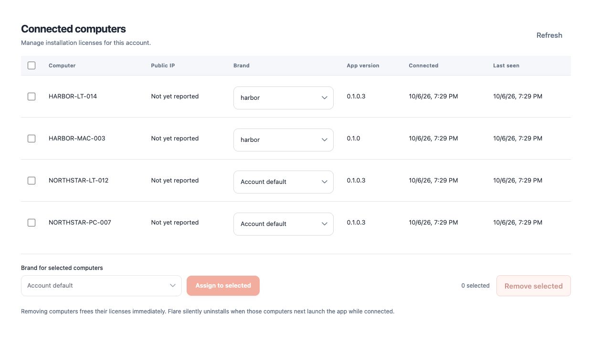Click Assign to selected

[x=223, y=286]
